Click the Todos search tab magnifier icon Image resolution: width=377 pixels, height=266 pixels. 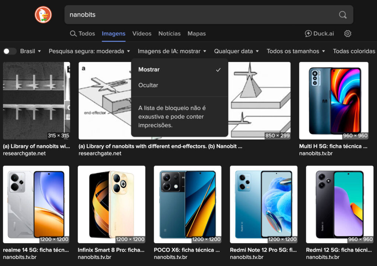73,33
